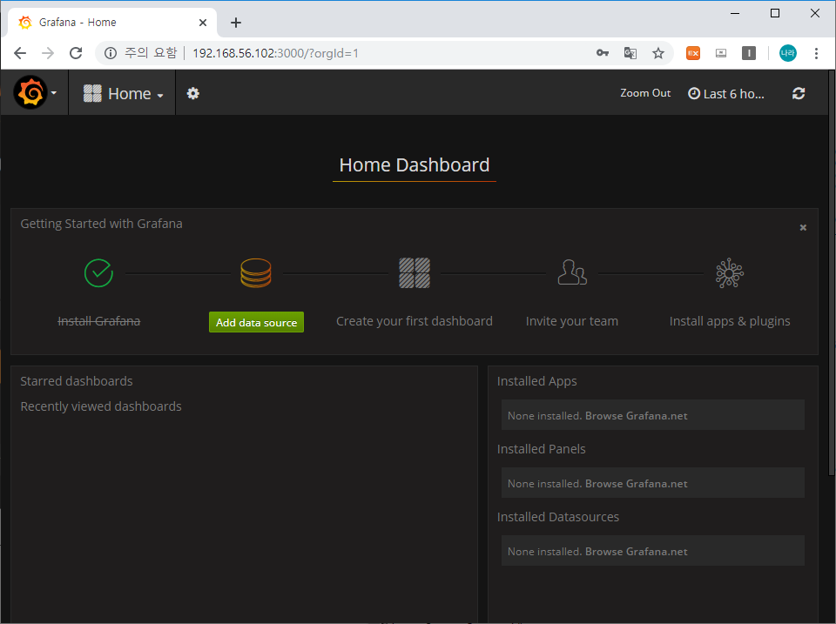This screenshot has height=624, width=836.
Task: Click the browser forward arrow
Action: [48, 53]
